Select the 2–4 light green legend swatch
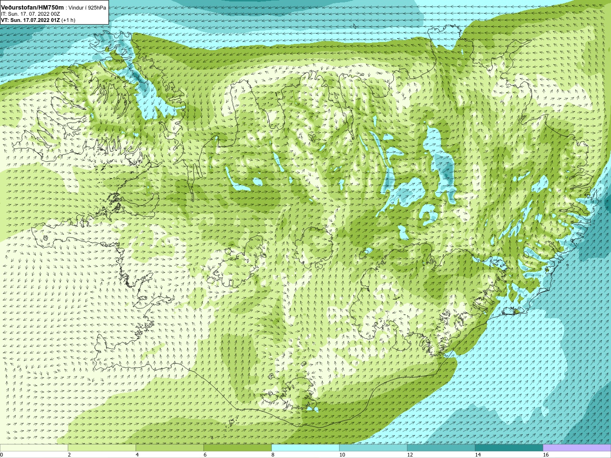 (102, 448)
